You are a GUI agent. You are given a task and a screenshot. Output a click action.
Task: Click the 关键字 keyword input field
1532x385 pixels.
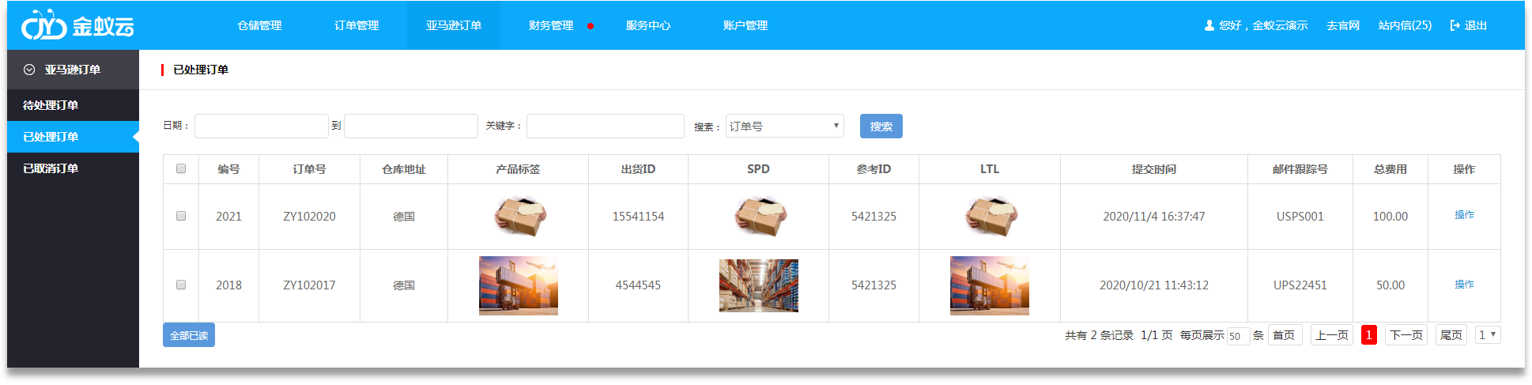click(x=605, y=126)
